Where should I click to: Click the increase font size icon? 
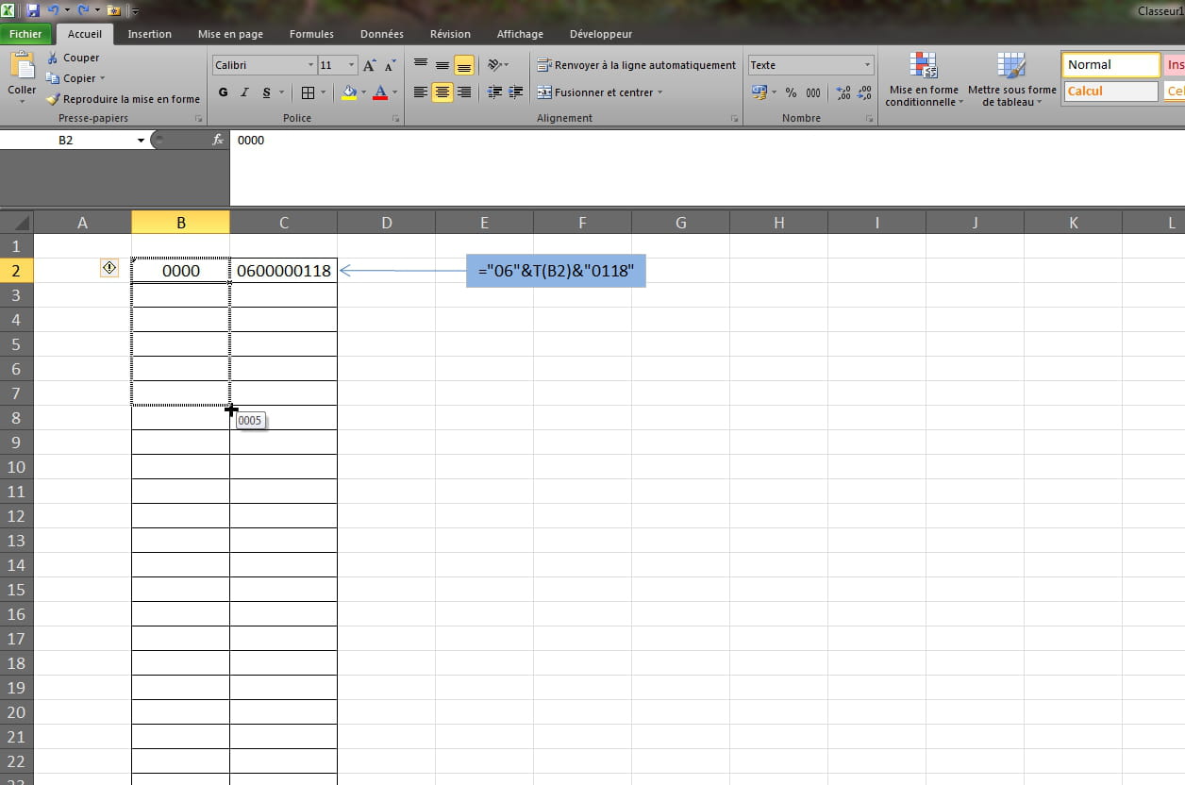(370, 65)
